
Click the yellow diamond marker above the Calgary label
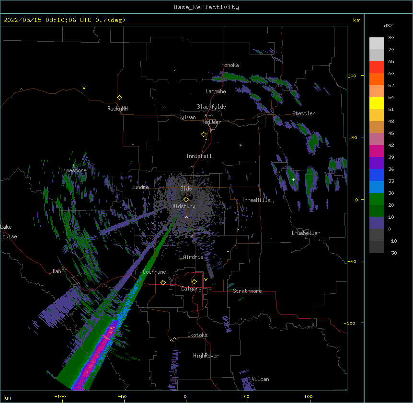[194, 282]
